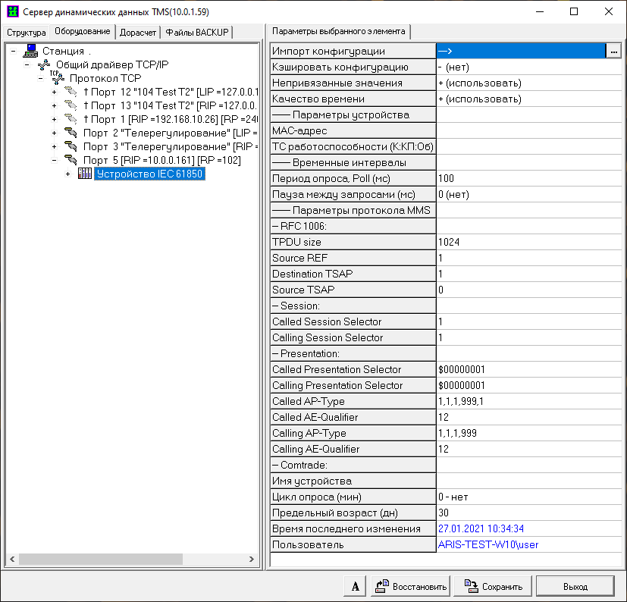Click the Port 2 Телерегулирование icon
Viewport: 627px width, 602px height.
click(x=71, y=133)
